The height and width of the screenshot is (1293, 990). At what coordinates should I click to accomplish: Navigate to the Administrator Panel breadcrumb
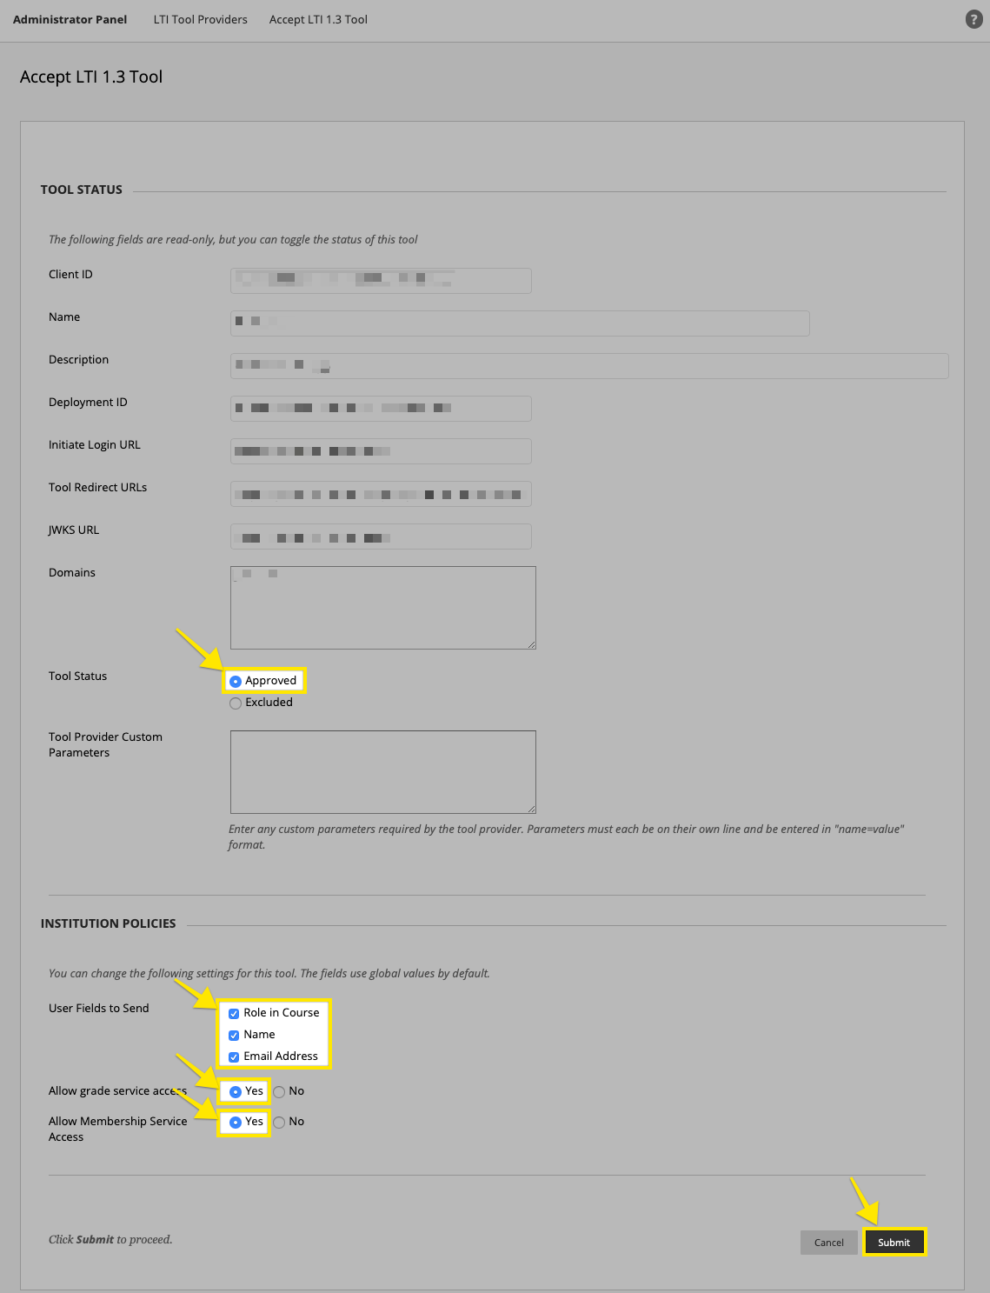point(70,19)
